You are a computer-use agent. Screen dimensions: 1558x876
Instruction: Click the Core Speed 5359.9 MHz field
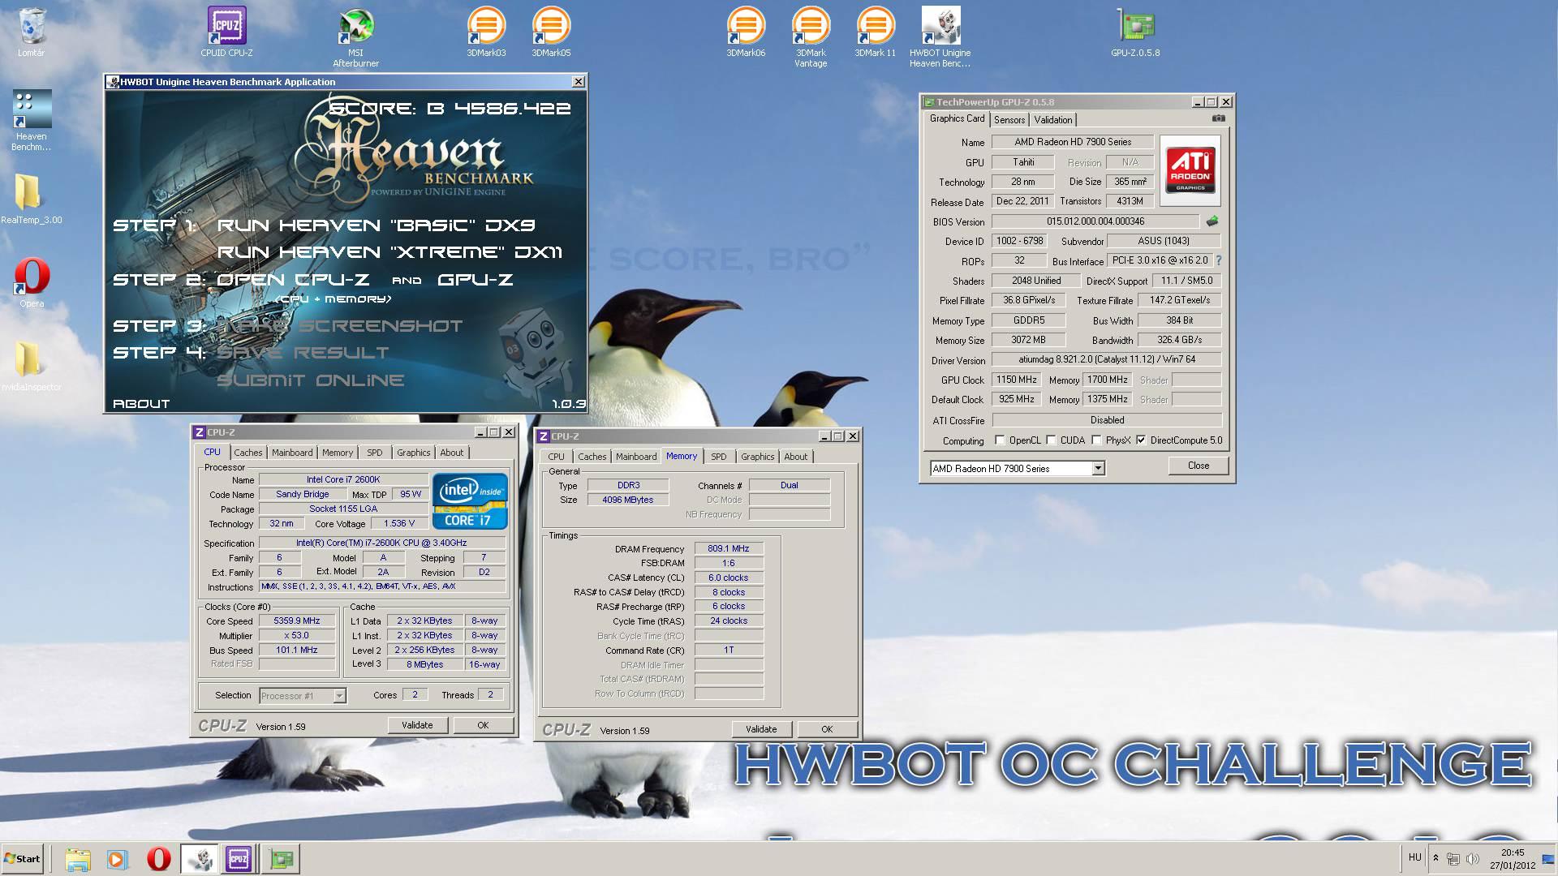297,621
